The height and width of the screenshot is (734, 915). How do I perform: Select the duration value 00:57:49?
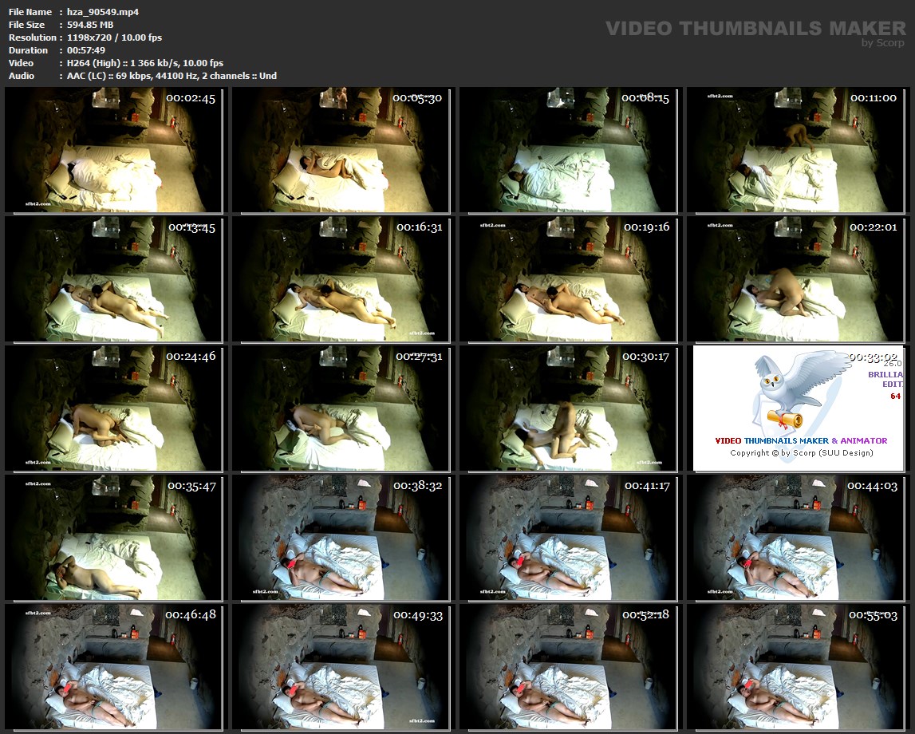[86, 50]
